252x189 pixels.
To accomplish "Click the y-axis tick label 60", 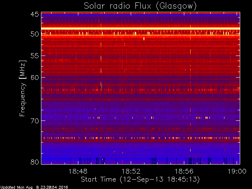I will point(35,77).
